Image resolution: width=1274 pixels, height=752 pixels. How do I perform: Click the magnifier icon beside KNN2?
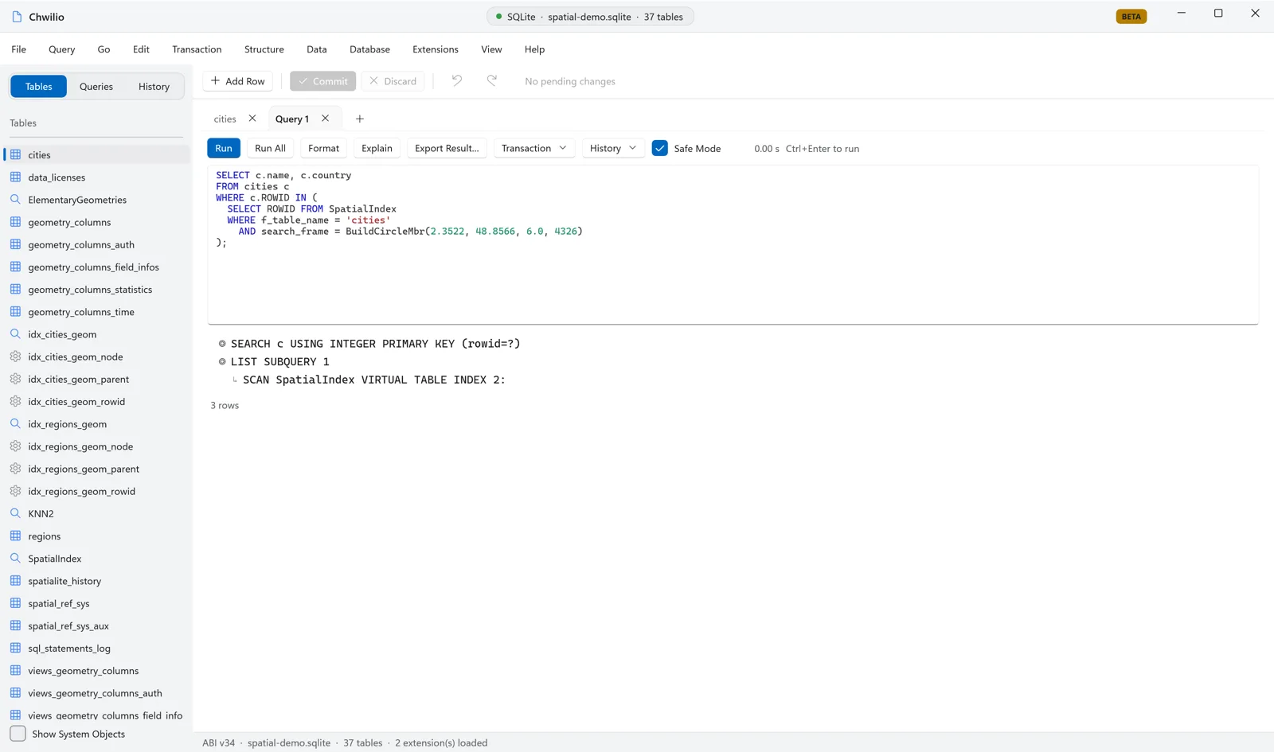click(x=15, y=513)
